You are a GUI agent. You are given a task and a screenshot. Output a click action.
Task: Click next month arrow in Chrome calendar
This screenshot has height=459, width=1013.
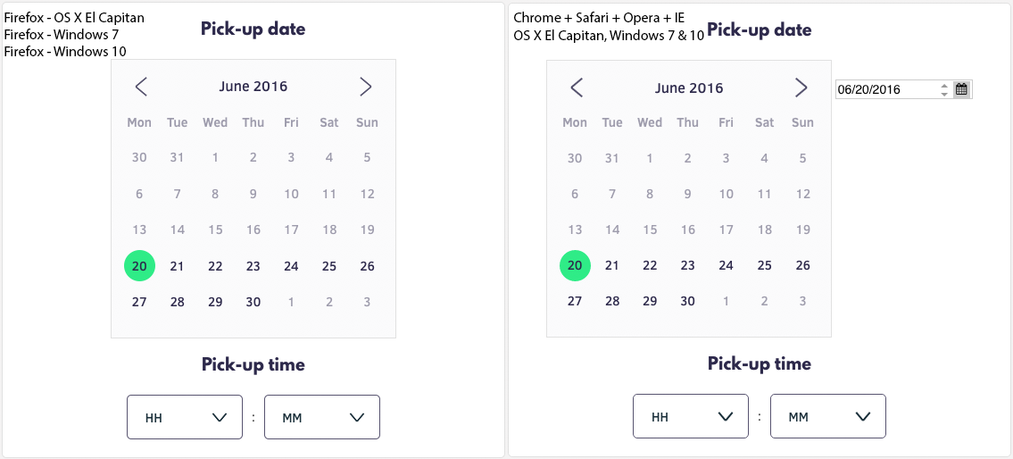pyautogui.click(x=801, y=88)
